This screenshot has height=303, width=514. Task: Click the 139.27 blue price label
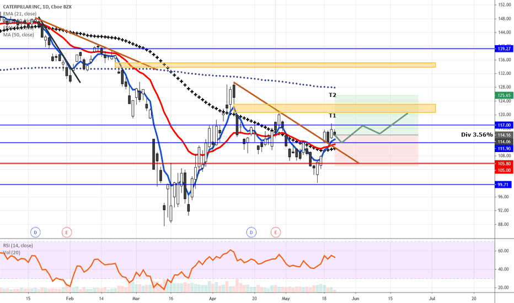pos(504,48)
